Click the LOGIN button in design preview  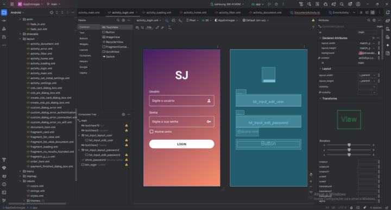point(181,144)
